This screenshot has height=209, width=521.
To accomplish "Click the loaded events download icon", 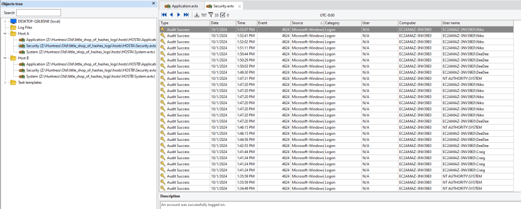I will pyautogui.click(x=197, y=15).
